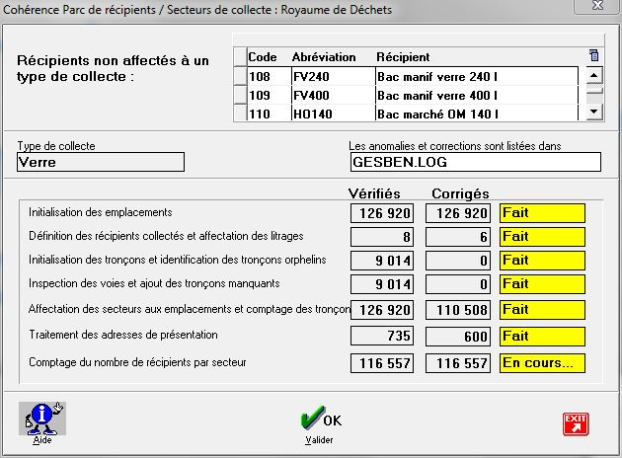Tick the row selector for code 110
This screenshot has width=622, height=458.
pos(239,114)
